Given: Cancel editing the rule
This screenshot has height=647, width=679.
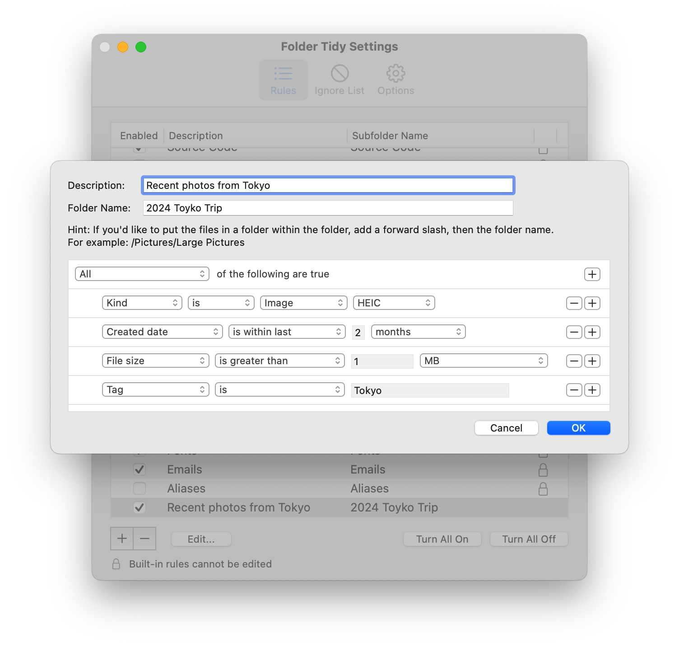Looking at the screenshot, I should coord(506,428).
